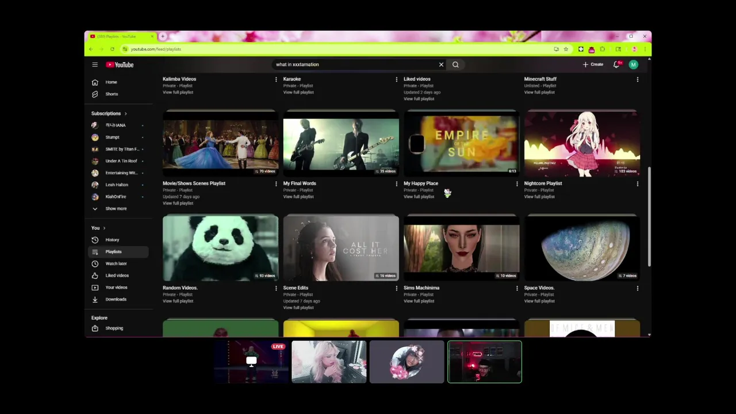Click the page vertical scrollbar
Viewport: 736px width, 414px height.
[649, 217]
